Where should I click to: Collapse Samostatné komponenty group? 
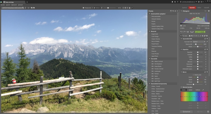(150, 84)
